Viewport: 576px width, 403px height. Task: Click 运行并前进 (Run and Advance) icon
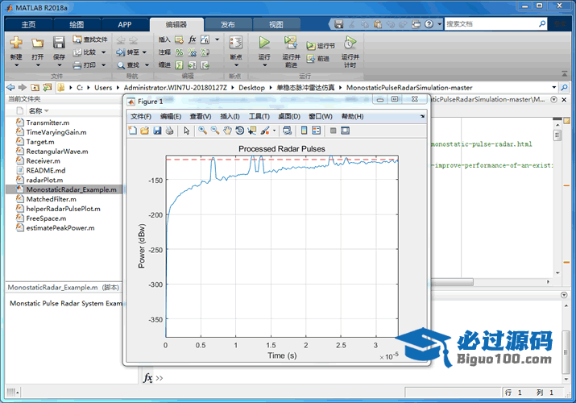point(290,43)
